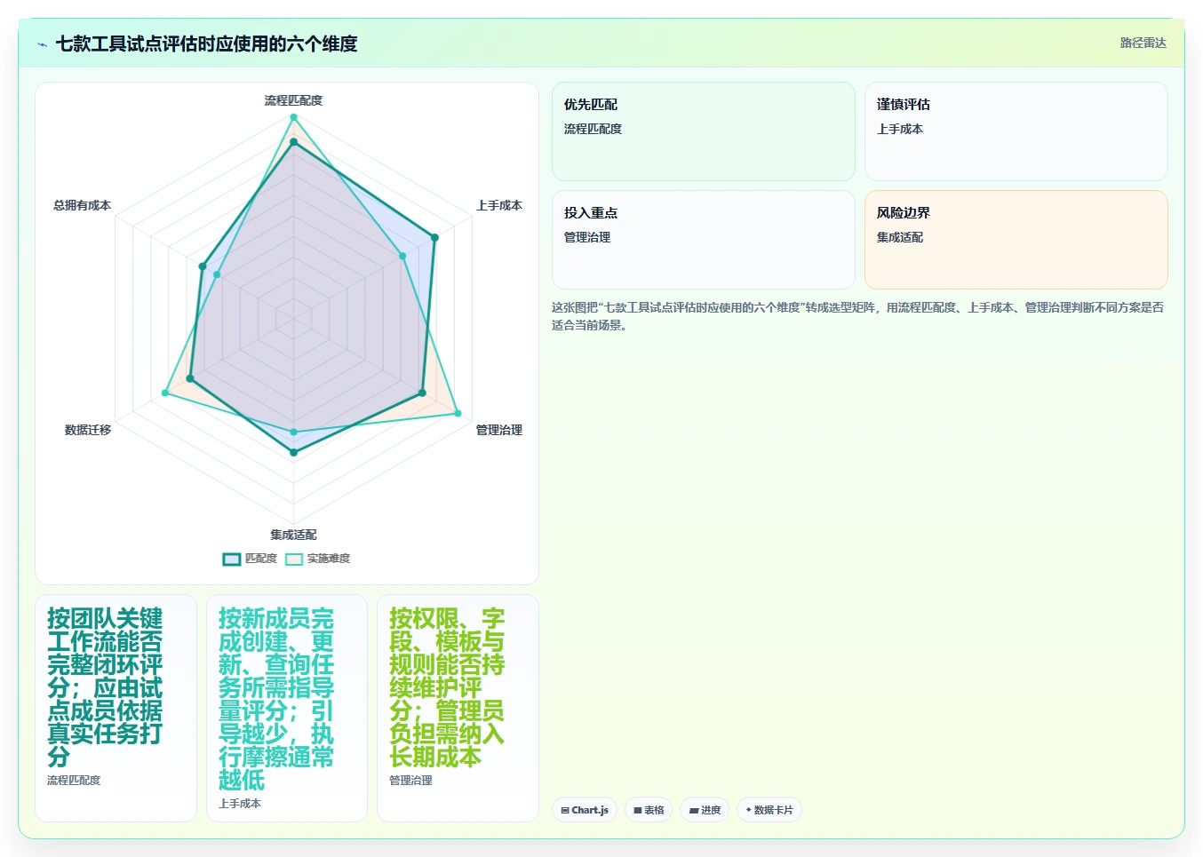
Task: Click the description paragraph starting 这张图把
Action: (x=858, y=316)
